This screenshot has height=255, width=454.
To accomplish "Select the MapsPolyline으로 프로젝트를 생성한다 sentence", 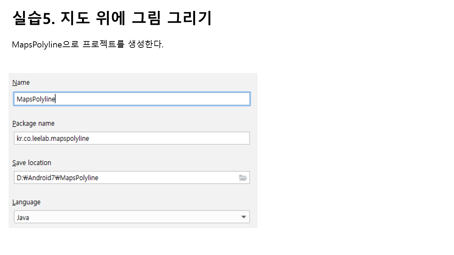I will (x=88, y=45).
